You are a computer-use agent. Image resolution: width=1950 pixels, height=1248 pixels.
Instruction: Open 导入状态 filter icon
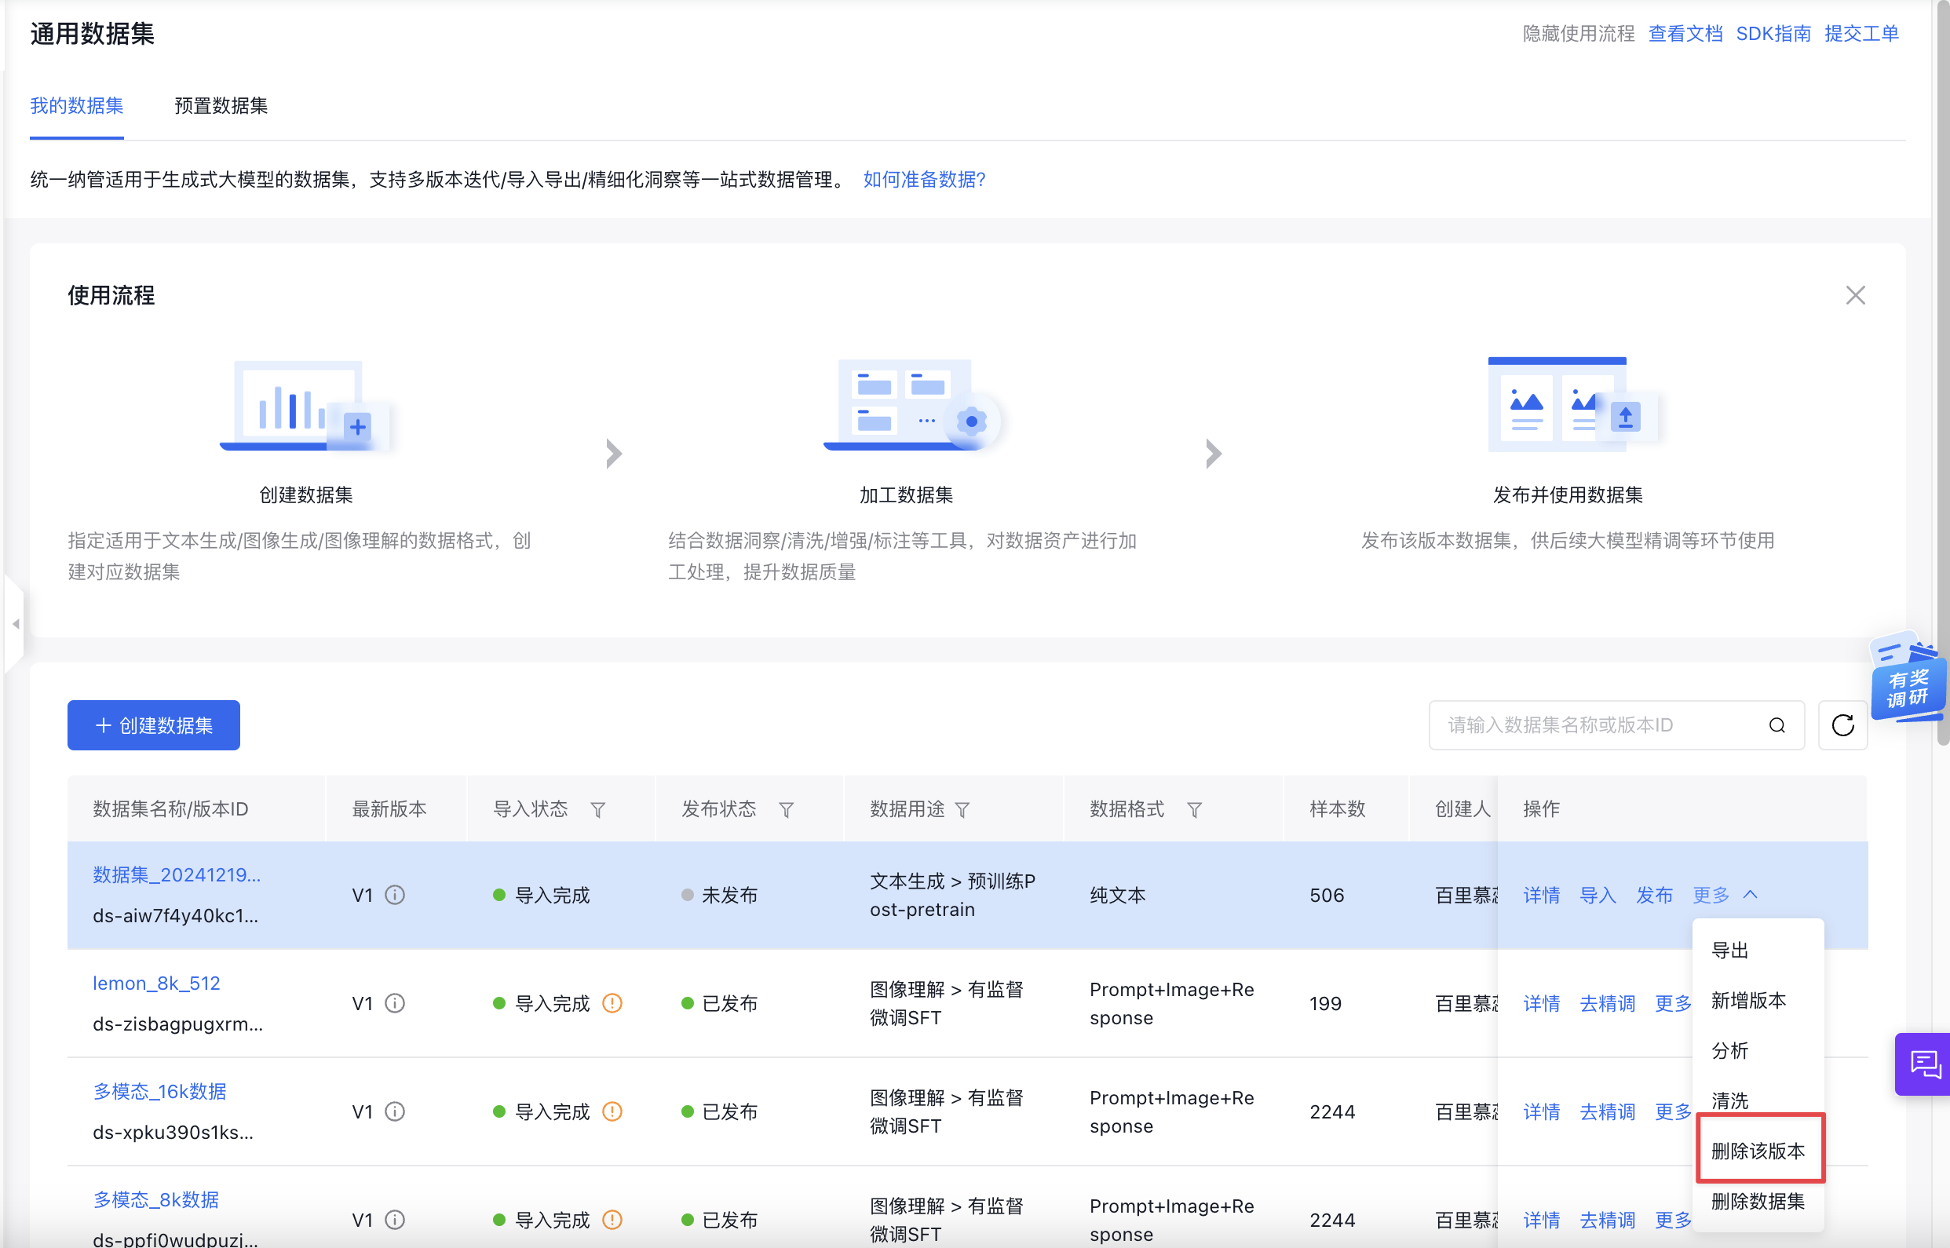(x=597, y=809)
